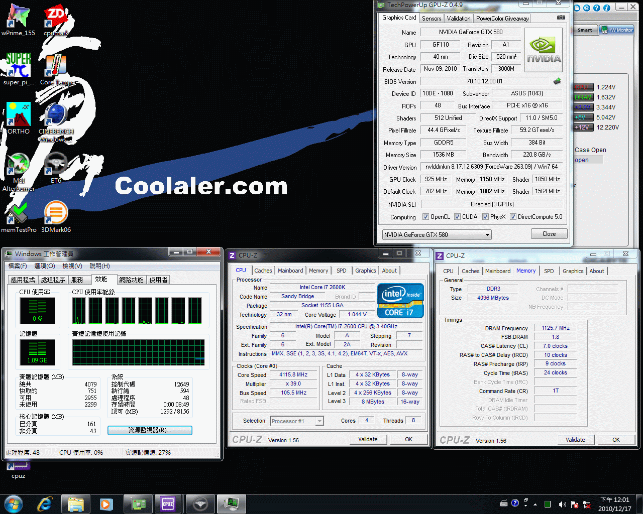Image resolution: width=643 pixels, height=514 pixels.
Task: Launch the 3DMark06 desktop shortcut
Action: click(56, 217)
